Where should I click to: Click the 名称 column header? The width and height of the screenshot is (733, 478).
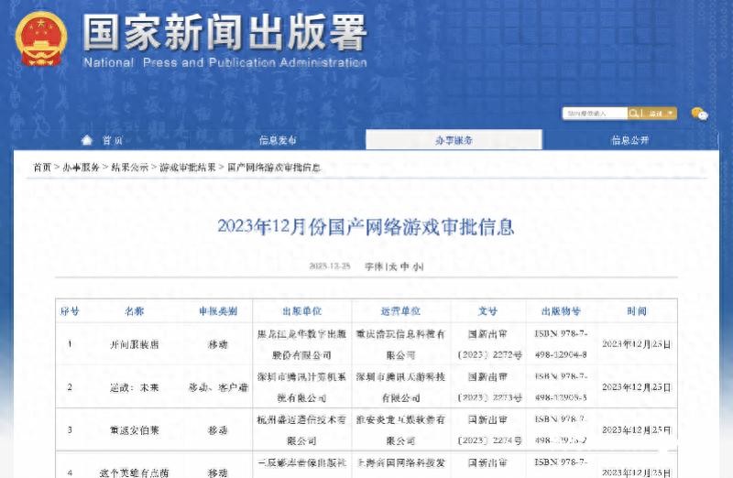[x=135, y=311]
